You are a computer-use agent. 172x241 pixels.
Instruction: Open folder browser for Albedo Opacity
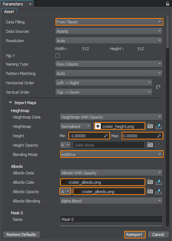click(x=150, y=192)
